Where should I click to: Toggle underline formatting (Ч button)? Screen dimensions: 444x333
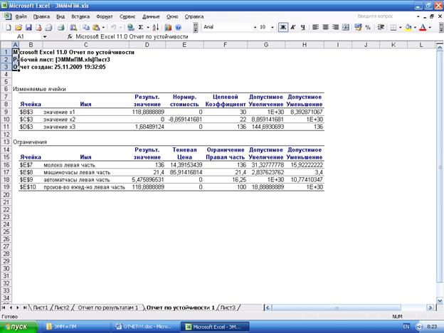point(302,27)
